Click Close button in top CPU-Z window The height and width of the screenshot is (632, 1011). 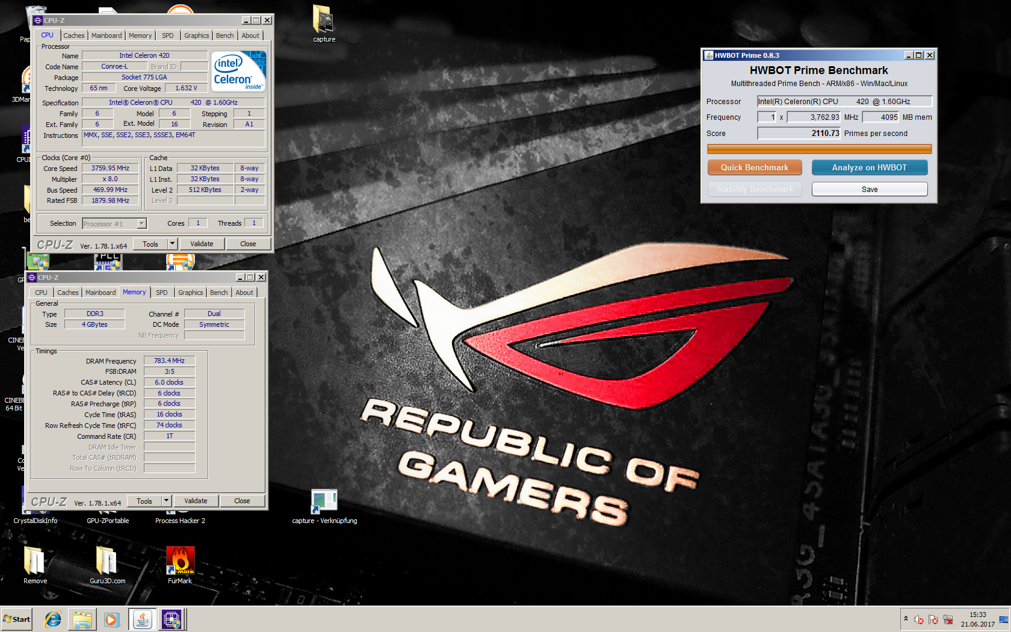click(x=248, y=244)
